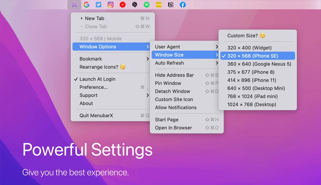The height and width of the screenshot is (185, 321).
Task: Click the Facebook menu bar icon
Action: tap(183, 5)
